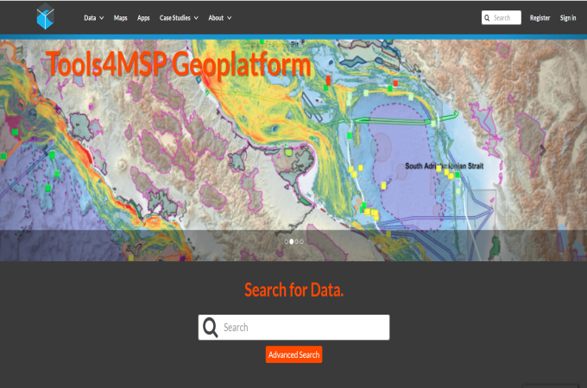Screen dimensions: 587x388
Task: Expand the About dropdown menu
Action: (219, 17)
